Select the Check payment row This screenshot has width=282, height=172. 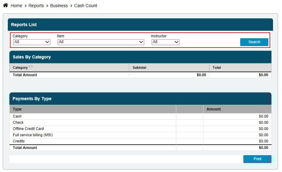click(x=18, y=123)
